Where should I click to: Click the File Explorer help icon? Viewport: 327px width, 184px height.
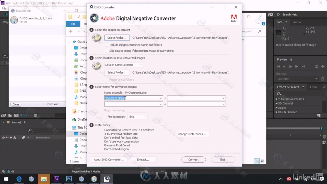[x=263, y=24]
